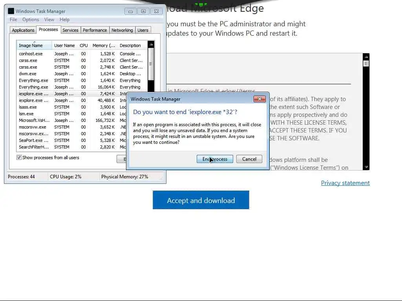Screen dimensions: 402x301
Task: Sort by the Description column header
Action: [x=132, y=45]
